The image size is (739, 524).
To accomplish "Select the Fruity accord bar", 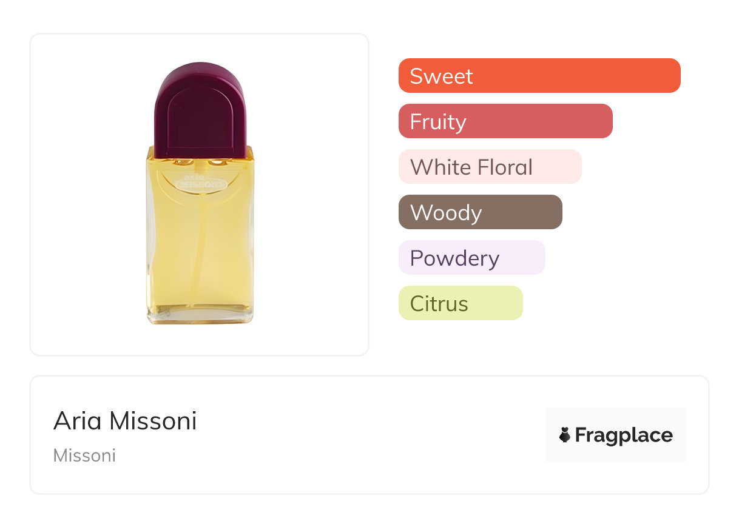I will tap(505, 121).
